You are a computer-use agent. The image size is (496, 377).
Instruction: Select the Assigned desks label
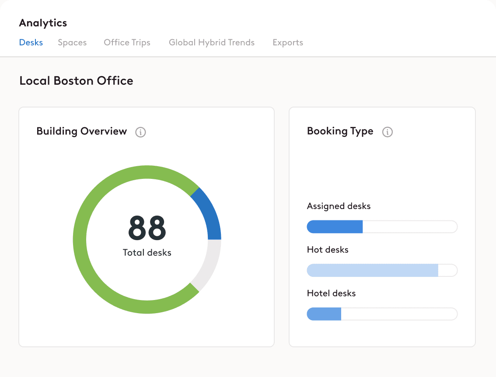coord(339,206)
